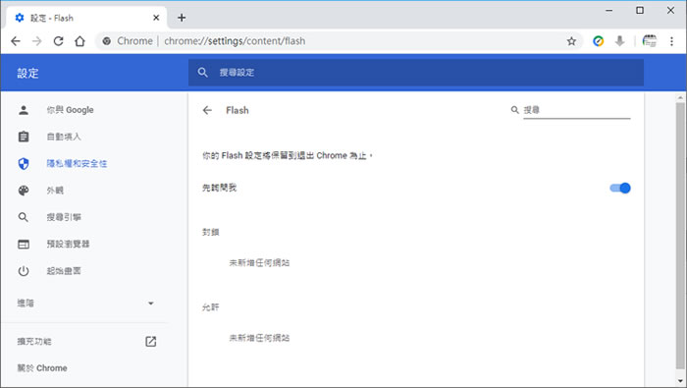Open 預設瀏覽器 in the sidebar

[68, 244]
